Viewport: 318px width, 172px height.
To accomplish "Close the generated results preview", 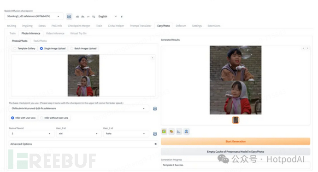I will (308, 48).
